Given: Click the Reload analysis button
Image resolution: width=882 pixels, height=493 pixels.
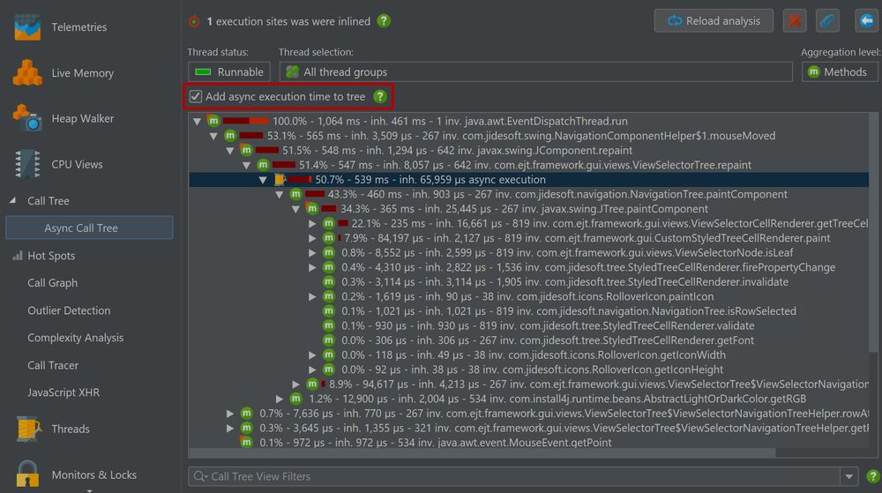Looking at the screenshot, I should [x=714, y=21].
